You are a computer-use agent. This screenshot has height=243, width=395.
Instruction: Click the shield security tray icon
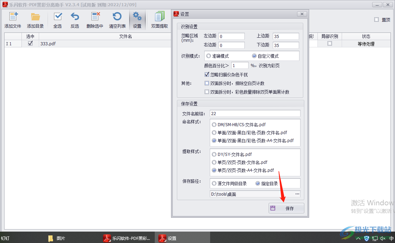(x=367, y=238)
